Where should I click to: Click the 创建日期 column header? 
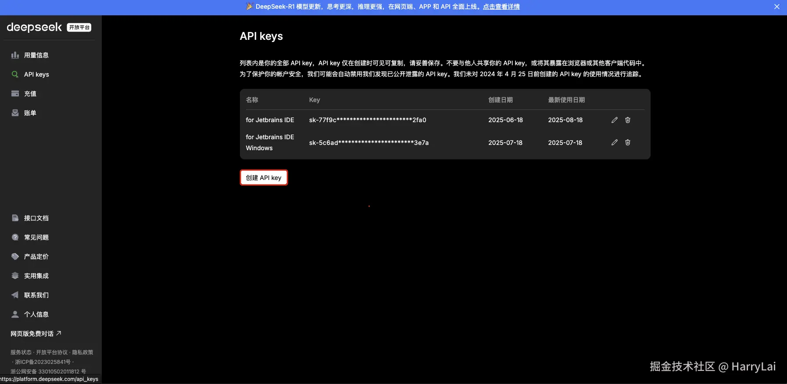pos(501,100)
